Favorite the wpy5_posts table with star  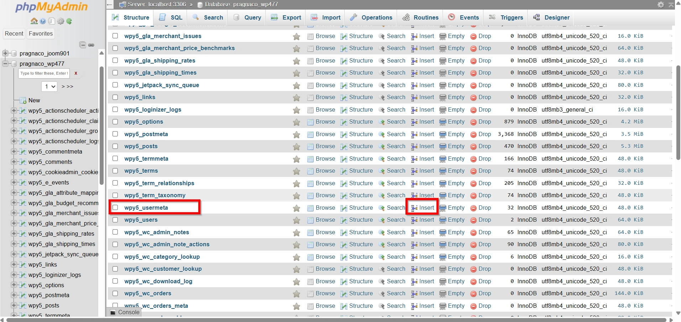click(x=297, y=147)
